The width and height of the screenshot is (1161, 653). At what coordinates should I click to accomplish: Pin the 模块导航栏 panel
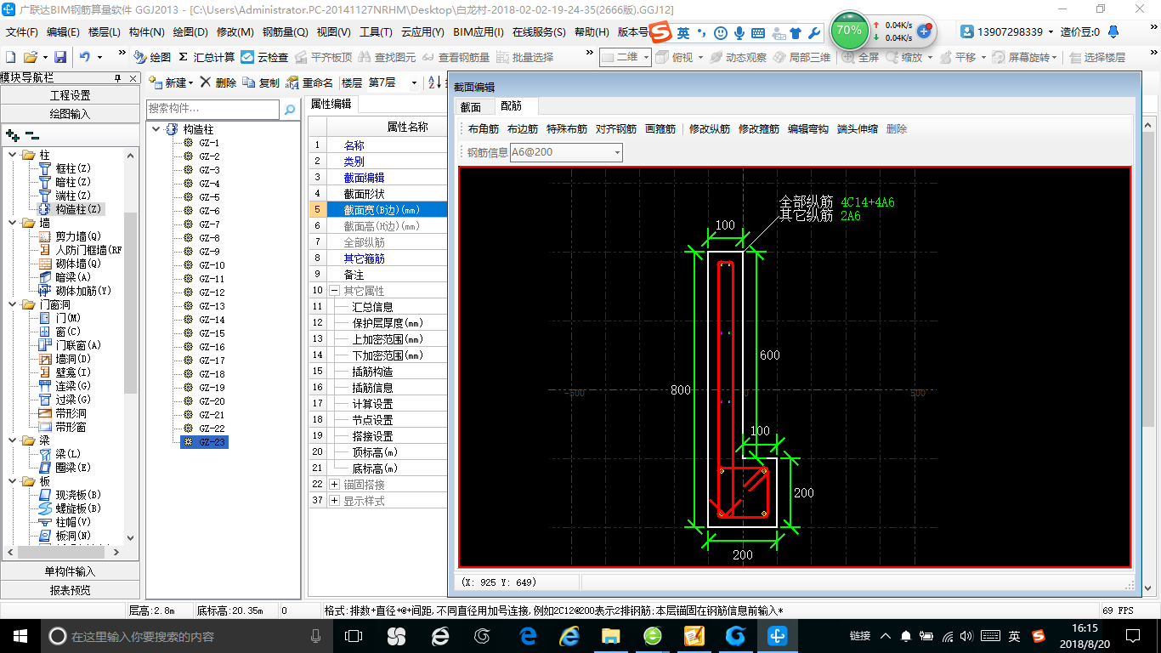[x=118, y=77]
